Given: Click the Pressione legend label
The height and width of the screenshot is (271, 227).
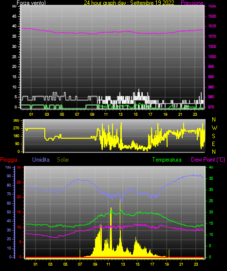Looking at the screenshot, I should coord(192,3).
